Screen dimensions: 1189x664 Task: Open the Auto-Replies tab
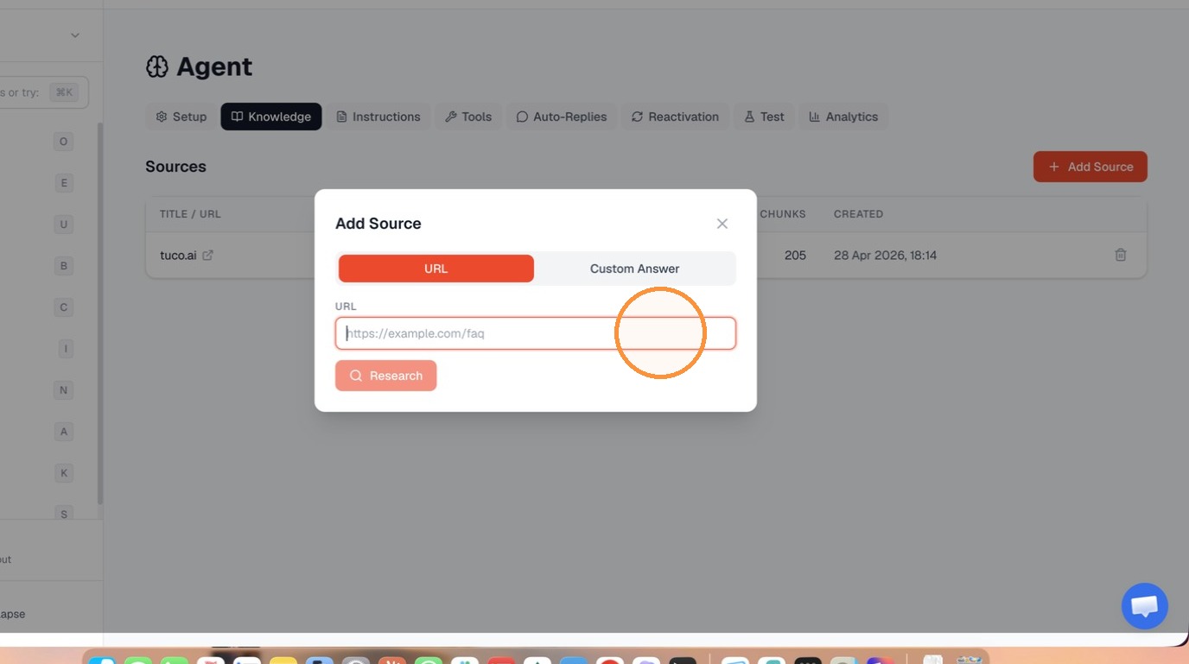pos(562,117)
